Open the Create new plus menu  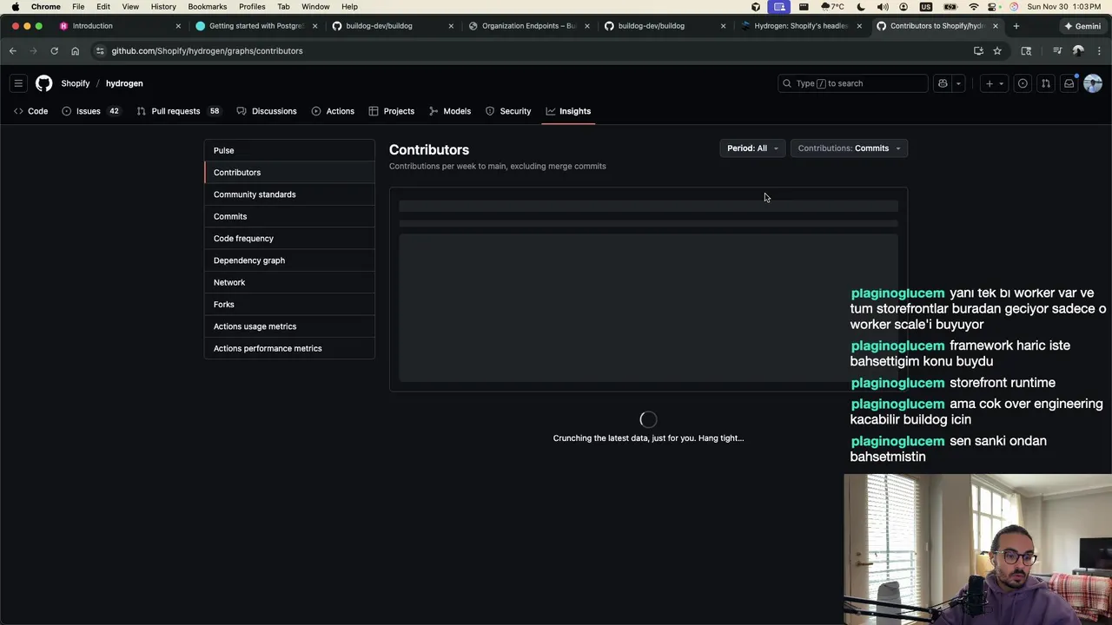[994, 83]
